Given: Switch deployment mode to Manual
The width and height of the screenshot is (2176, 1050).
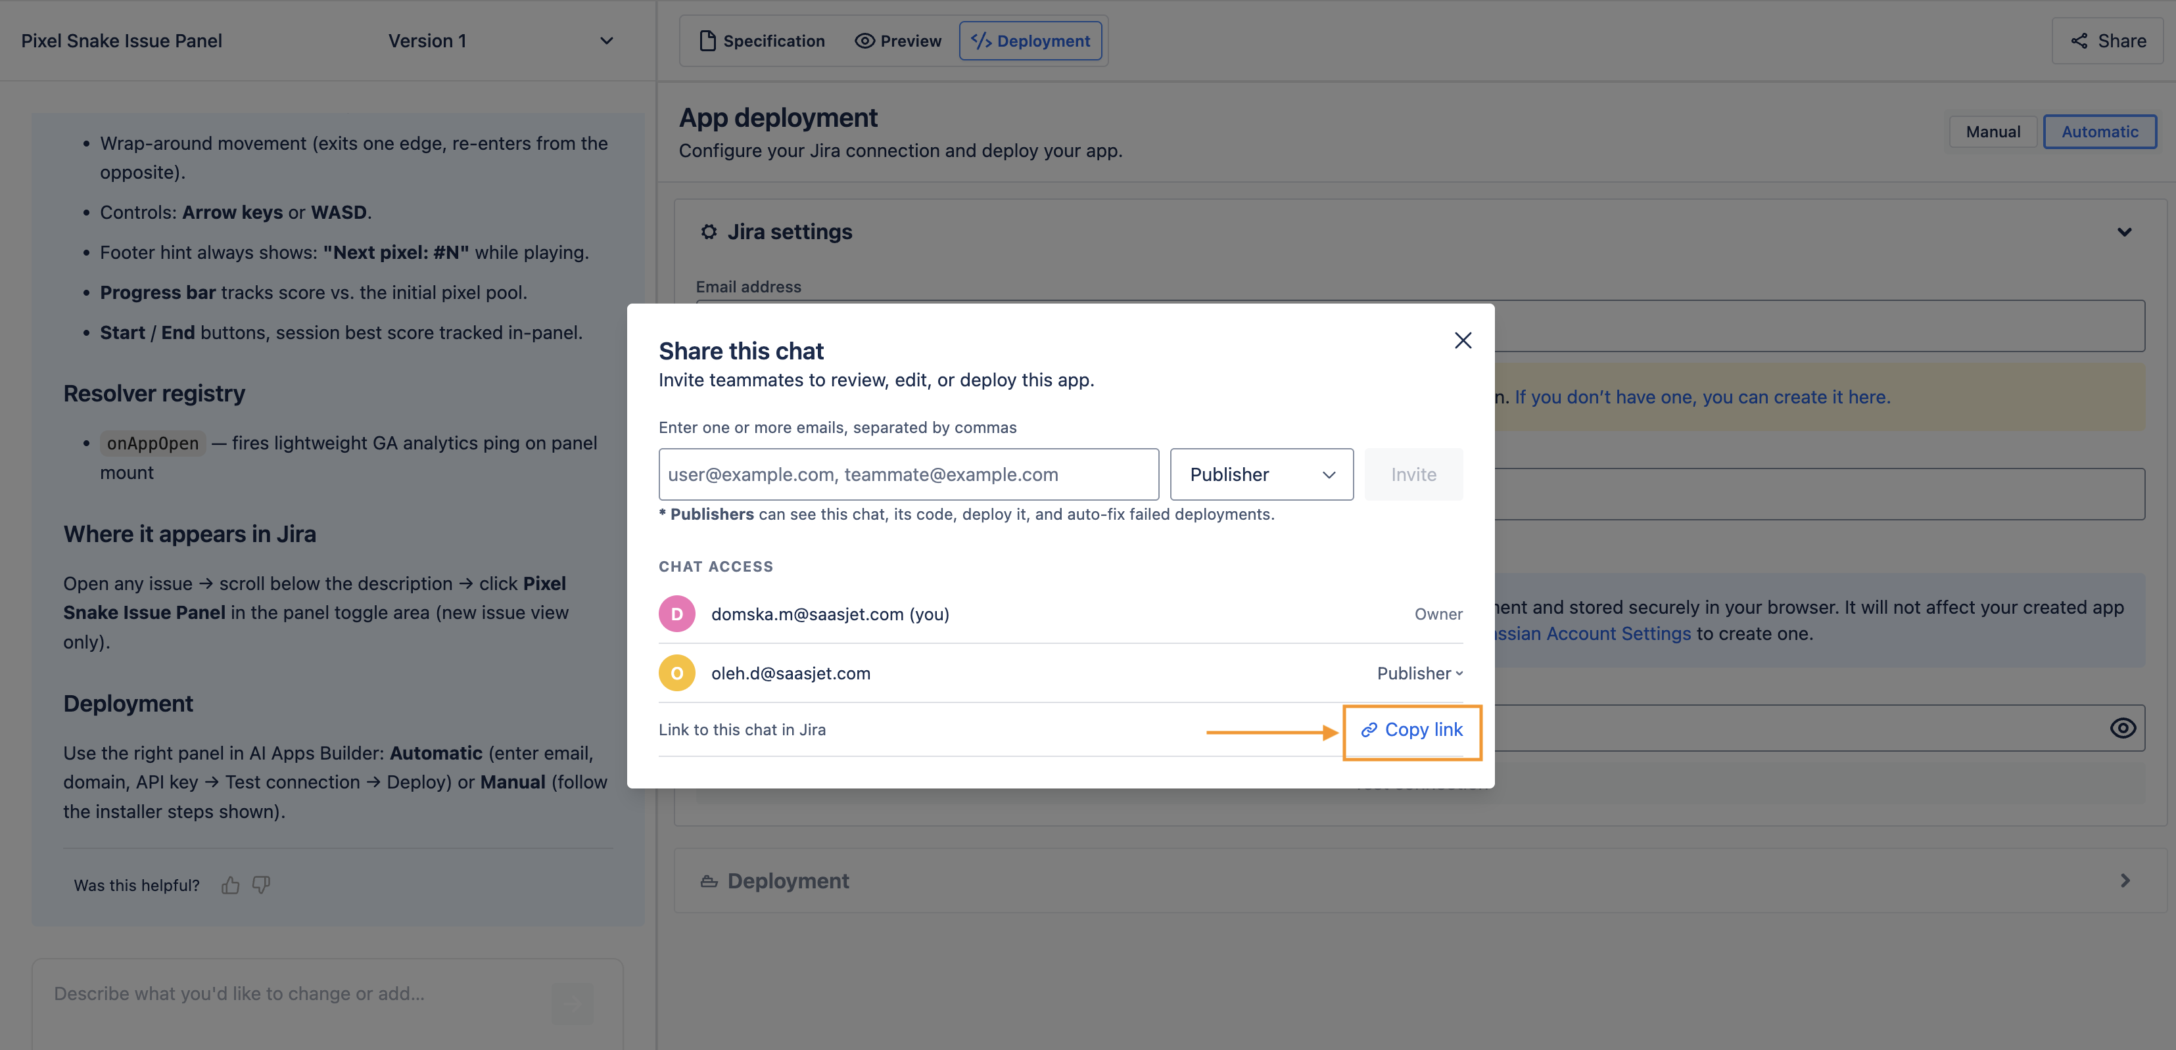Looking at the screenshot, I should coord(1993,131).
